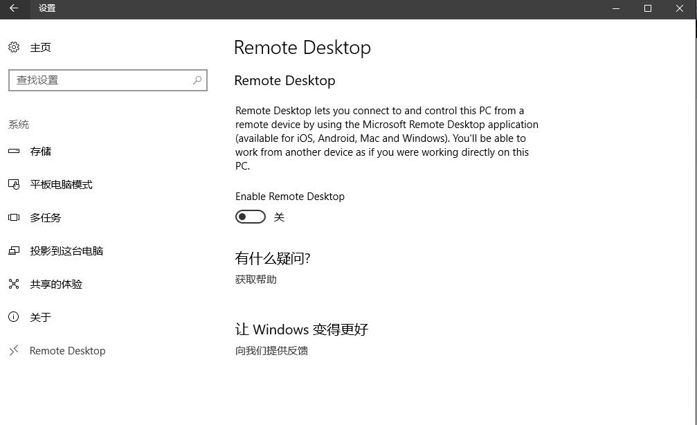Click the 让 Windows 变得更好 heading

(301, 329)
